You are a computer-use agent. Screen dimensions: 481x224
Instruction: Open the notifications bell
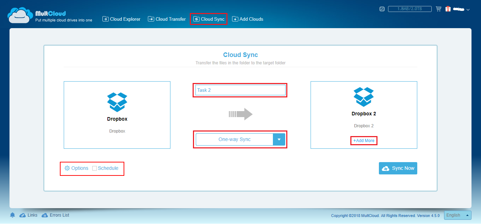coord(13,215)
